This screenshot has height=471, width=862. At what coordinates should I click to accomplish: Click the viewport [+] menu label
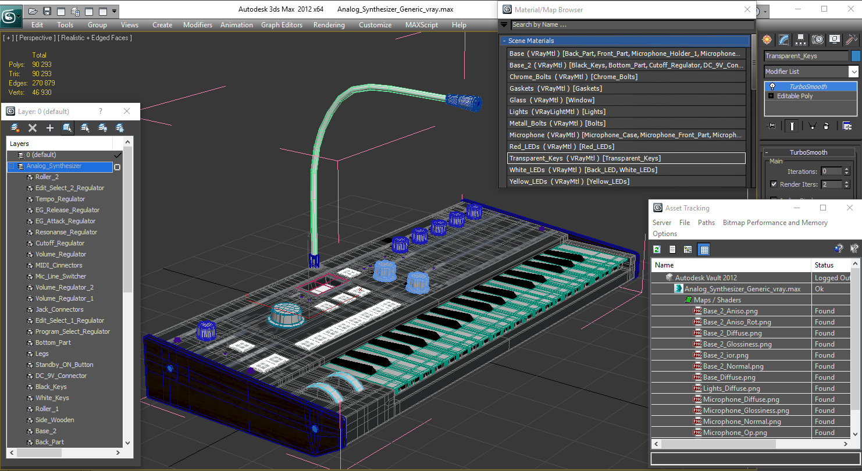(x=8, y=38)
